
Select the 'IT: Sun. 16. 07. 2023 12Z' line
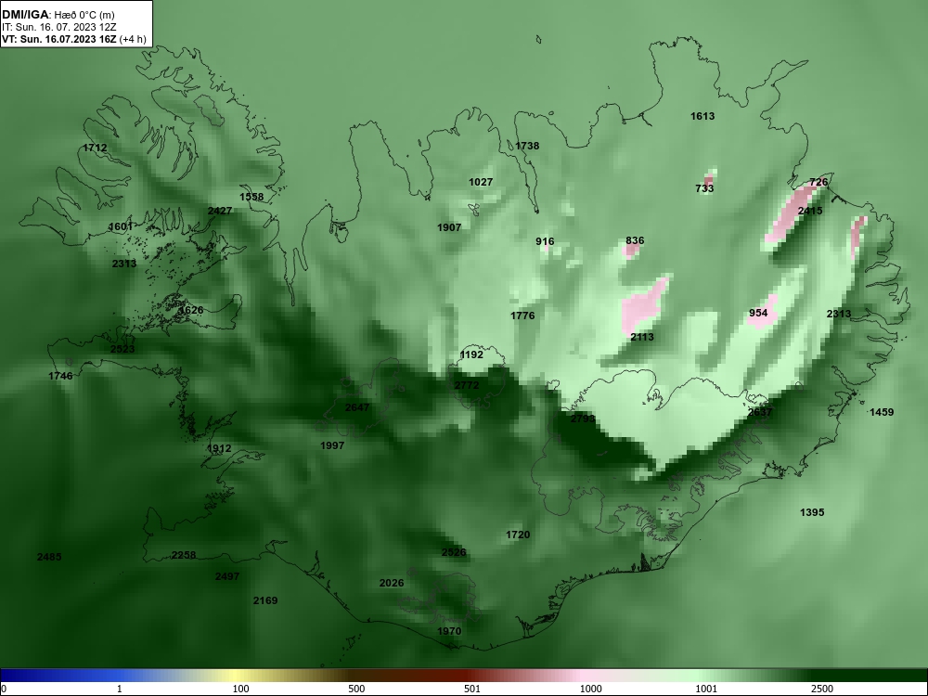tap(59, 27)
